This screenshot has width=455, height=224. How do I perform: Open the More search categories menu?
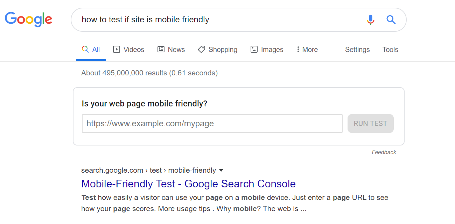[x=307, y=50]
